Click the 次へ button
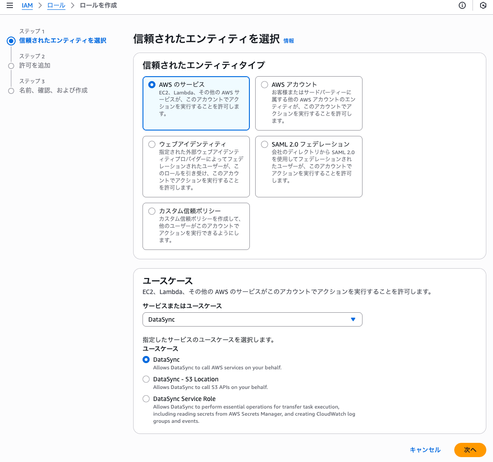493x462 pixels. pyautogui.click(x=470, y=450)
